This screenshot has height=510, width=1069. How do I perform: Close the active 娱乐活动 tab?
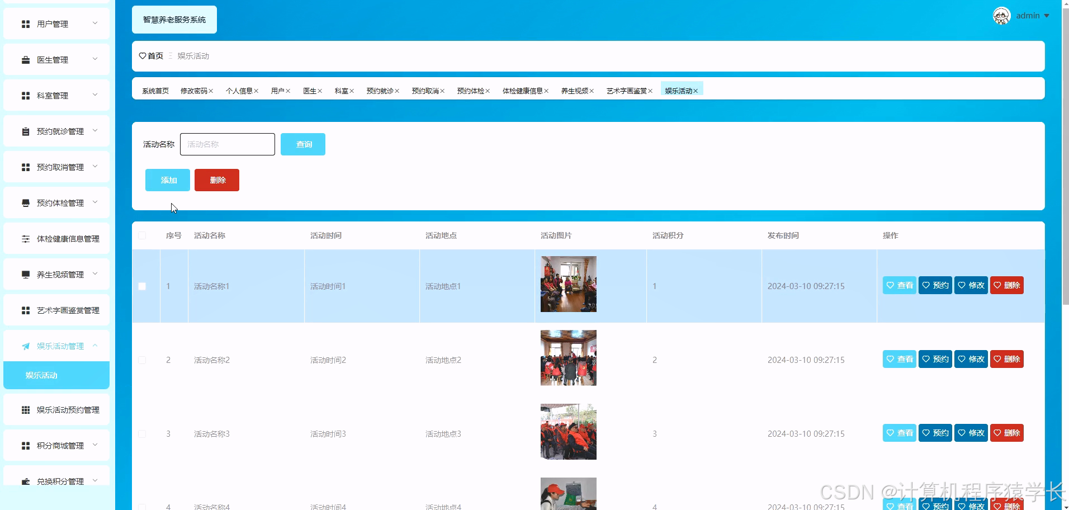pos(696,91)
